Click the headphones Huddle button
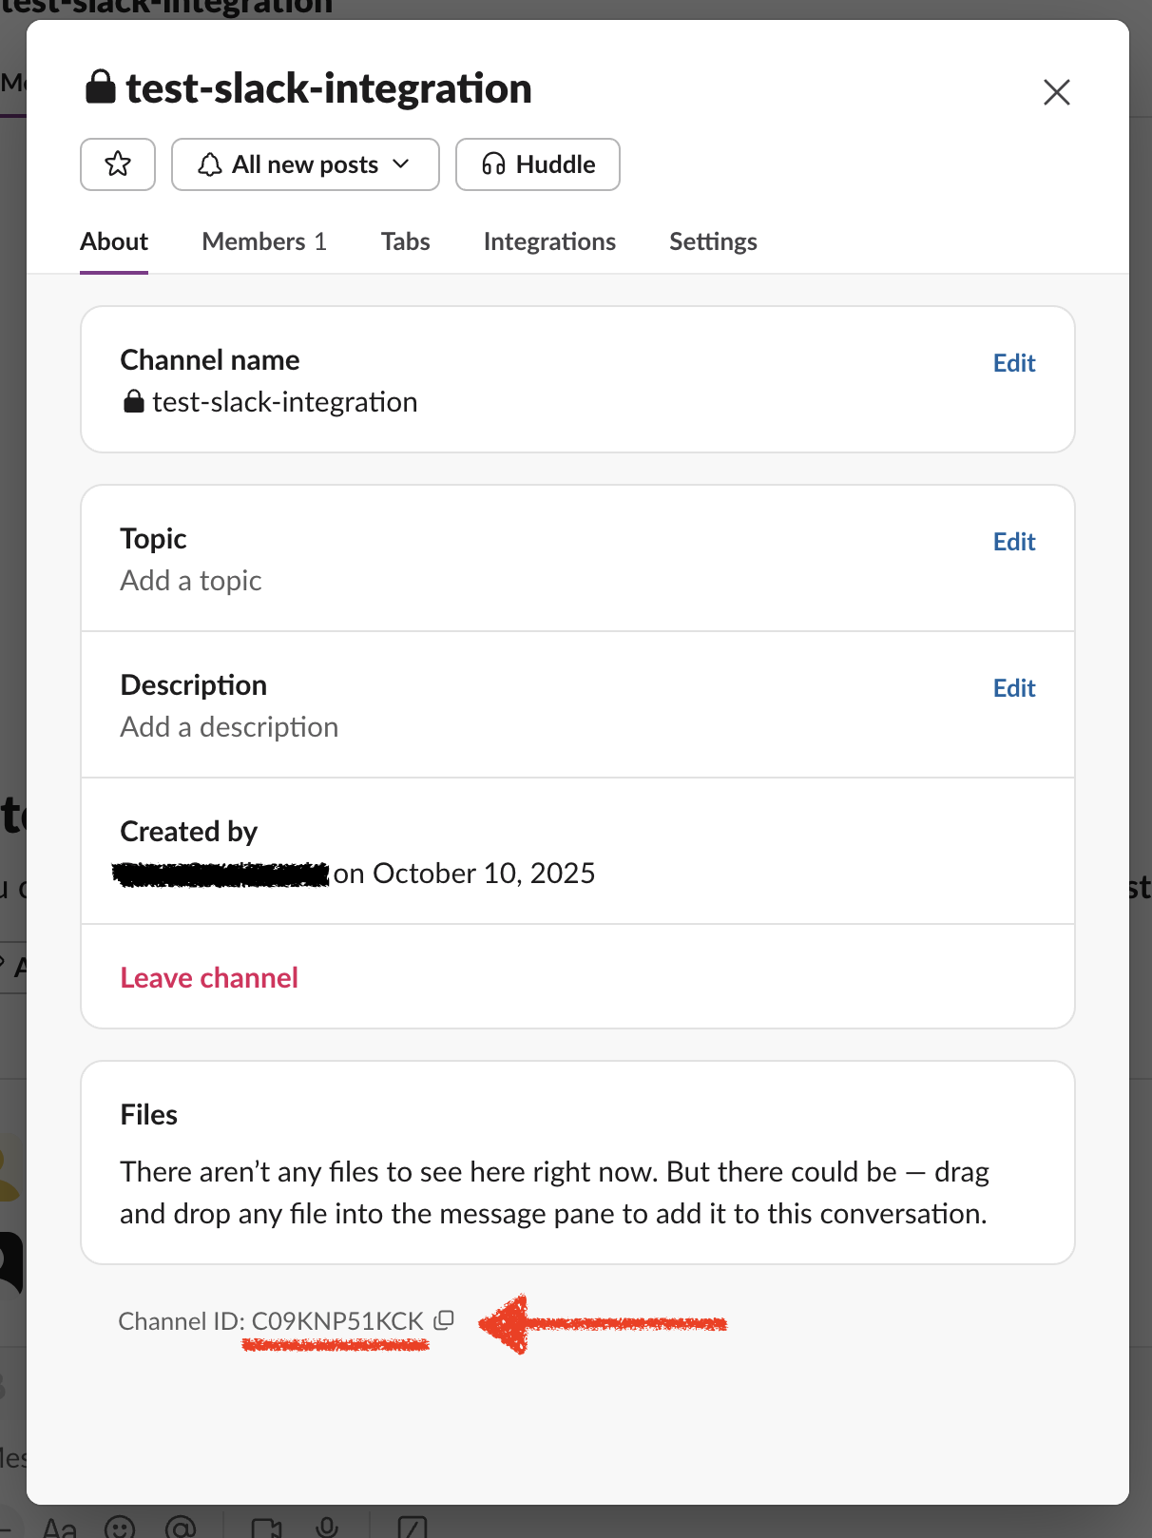The height and width of the screenshot is (1538, 1152). 538,164
